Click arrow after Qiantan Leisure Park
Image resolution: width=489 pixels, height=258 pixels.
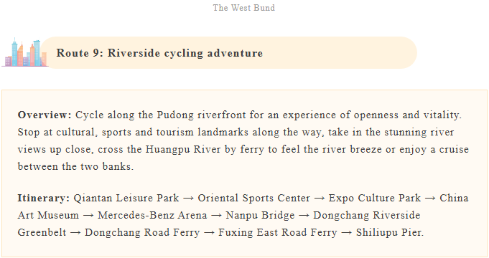pos(188,199)
